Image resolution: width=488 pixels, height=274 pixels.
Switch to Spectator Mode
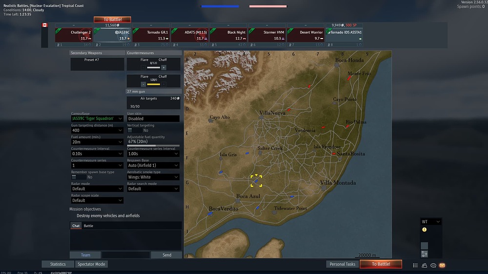91,264
